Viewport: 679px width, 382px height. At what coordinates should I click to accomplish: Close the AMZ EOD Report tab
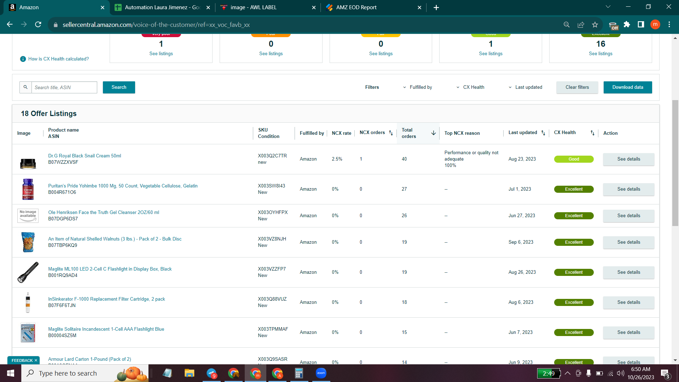419,7
